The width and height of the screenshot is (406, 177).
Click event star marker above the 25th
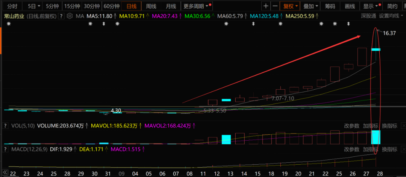pyautogui.click(x=335, y=24)
